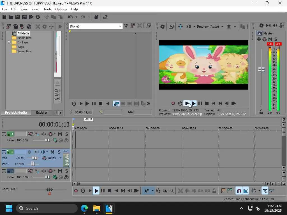Click the Windows taskbar Search box
This screenshot has height=215, width=287.
pos(47,208)
